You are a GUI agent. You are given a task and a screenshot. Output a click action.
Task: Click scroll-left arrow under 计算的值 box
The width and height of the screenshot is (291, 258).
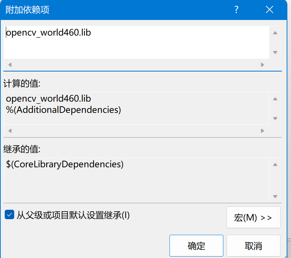10,131
